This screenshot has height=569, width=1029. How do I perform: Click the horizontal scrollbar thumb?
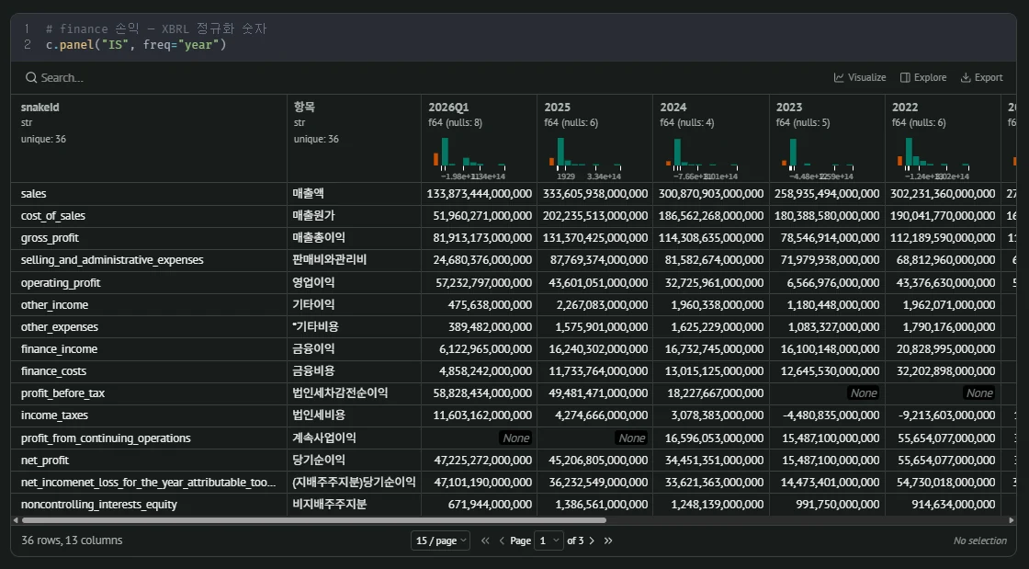coord(313,520)
